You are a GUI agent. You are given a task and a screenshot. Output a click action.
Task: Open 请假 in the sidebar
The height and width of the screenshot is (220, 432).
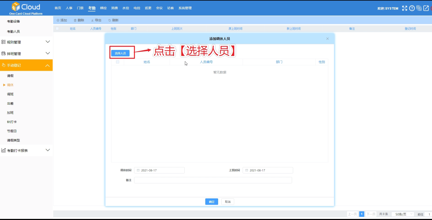[x=10, y=76]
